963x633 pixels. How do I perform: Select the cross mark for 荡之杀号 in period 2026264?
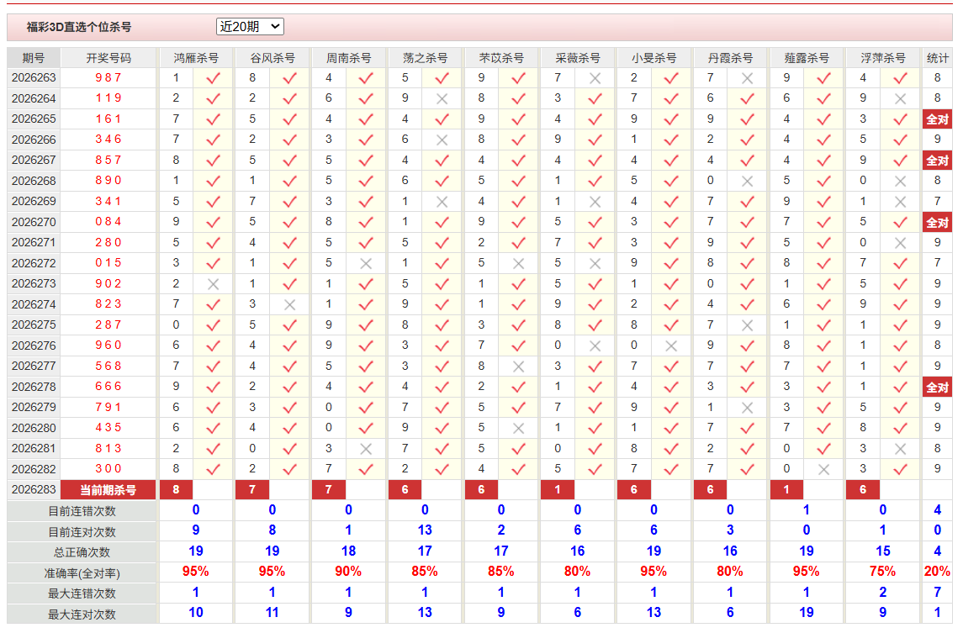(x=442, y=99)
